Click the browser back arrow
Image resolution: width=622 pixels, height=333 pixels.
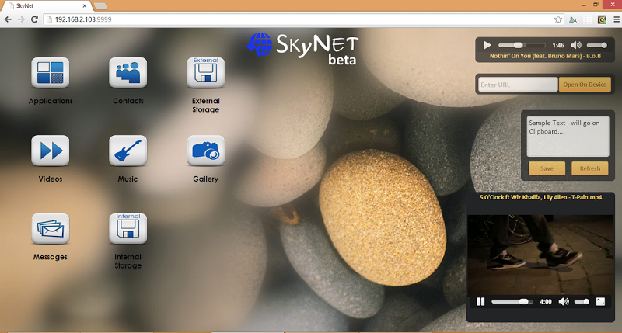coord(8,19)
